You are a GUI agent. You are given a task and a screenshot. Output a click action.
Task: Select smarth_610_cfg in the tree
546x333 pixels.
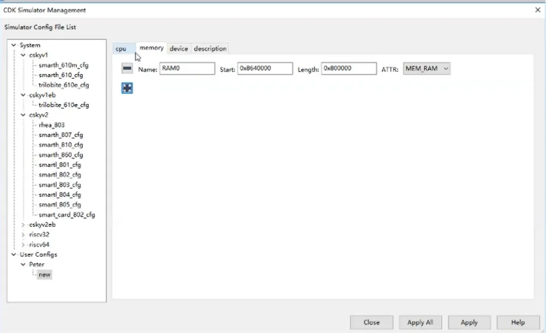point(61,75)
